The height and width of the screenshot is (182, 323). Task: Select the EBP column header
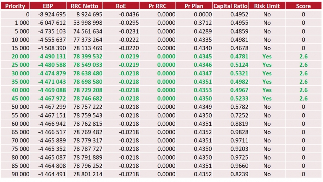point(48,6)
